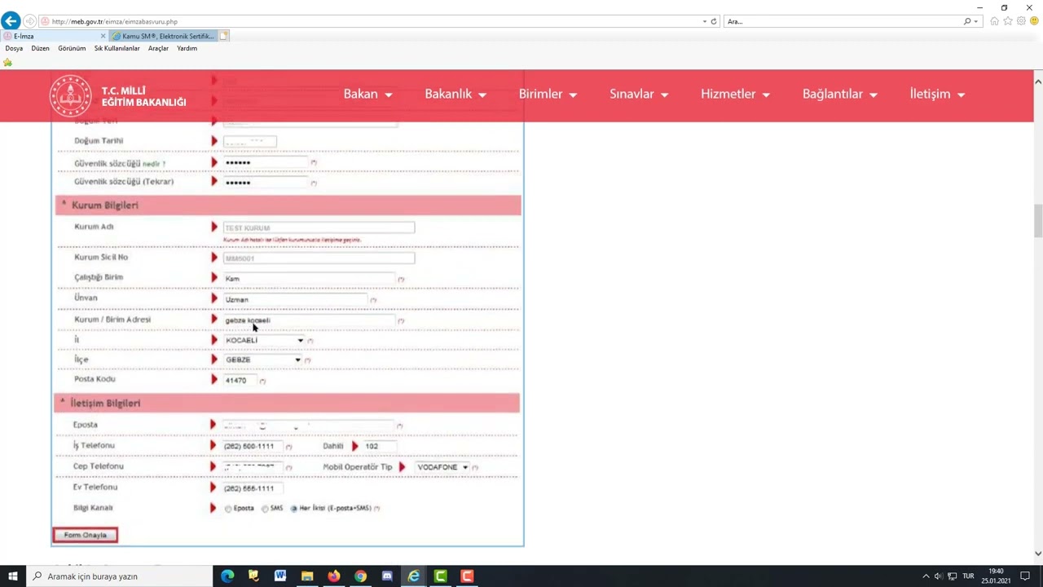1043x587 pixels.
Task: Select the Her İkisi (E-posta+SMS) radio button
Action: coord(294,509)
